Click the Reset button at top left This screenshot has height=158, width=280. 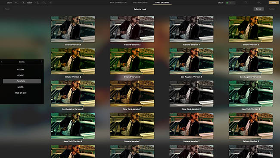[x=7, y=9]
